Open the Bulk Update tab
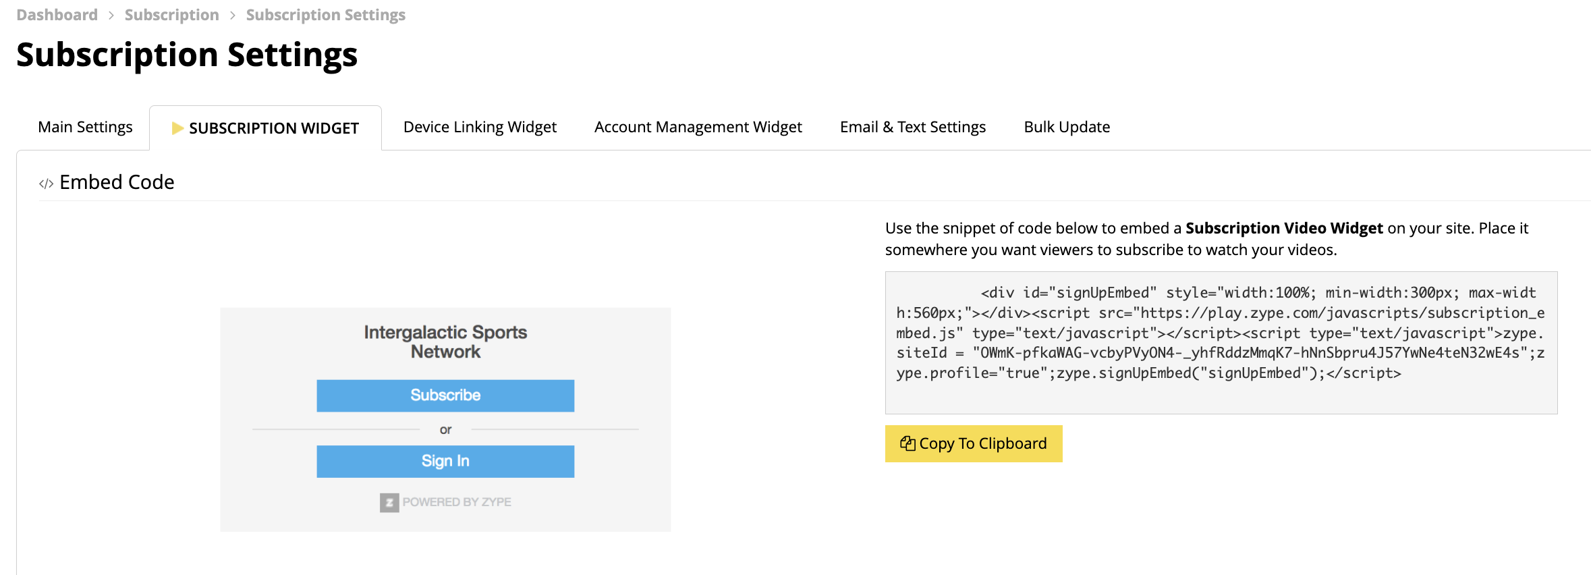 [1067, 127]
